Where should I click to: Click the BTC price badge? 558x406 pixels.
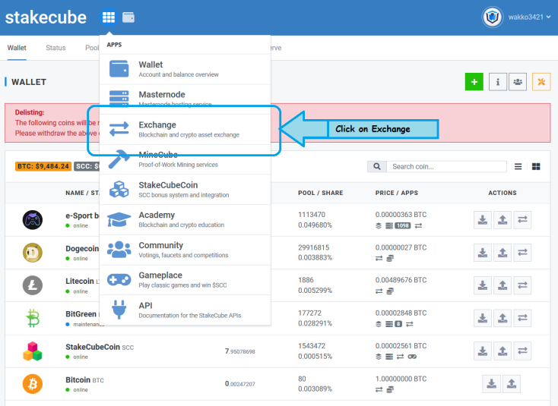point(43,166)
